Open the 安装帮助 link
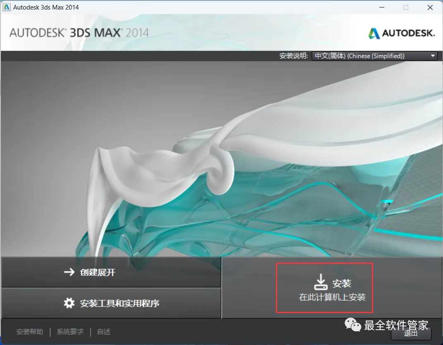 point(30,332)
